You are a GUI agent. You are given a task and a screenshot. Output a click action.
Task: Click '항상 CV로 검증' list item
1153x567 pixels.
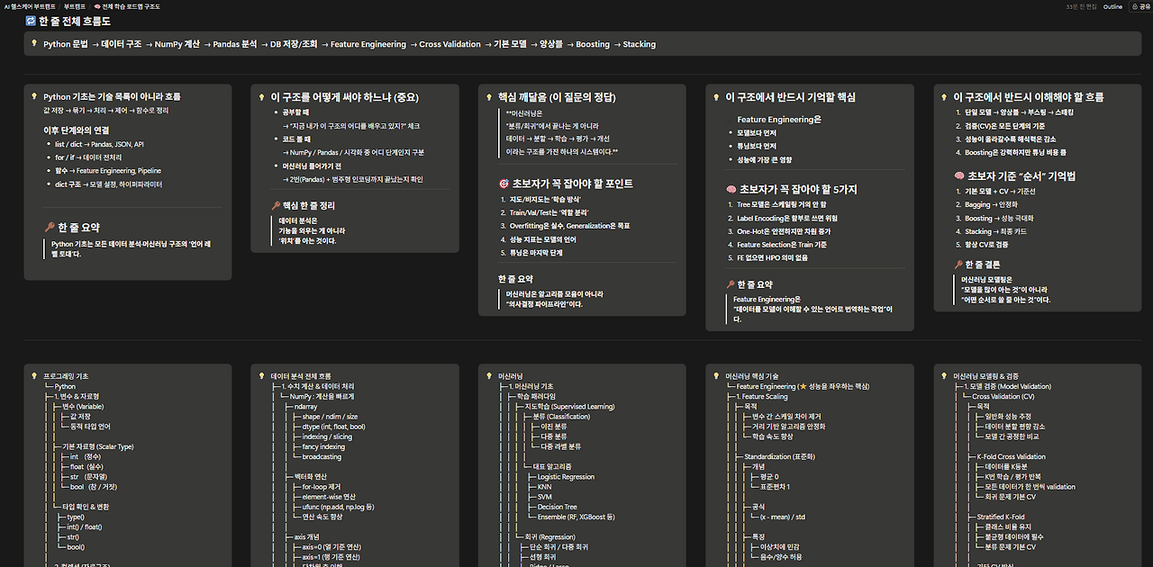pos(986,245)
